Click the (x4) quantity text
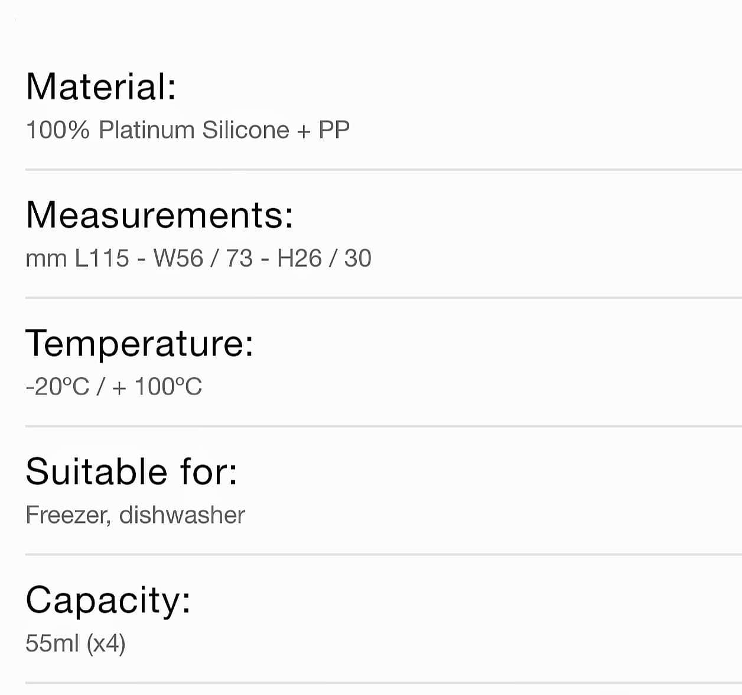 [106, 644]
